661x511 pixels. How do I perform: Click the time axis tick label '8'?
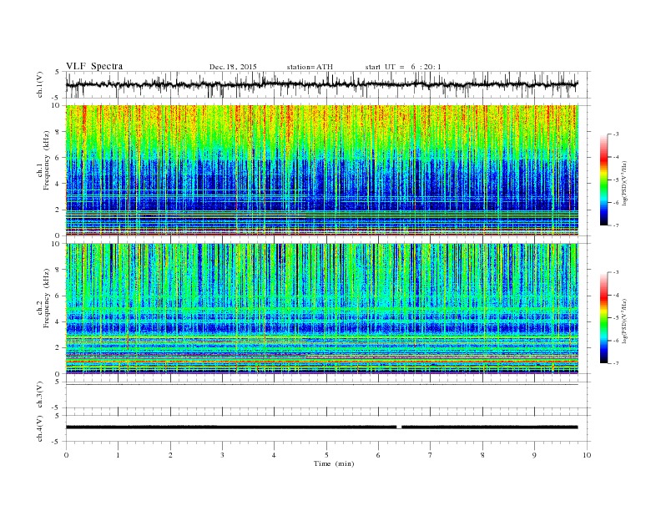(x=482, y=455)
